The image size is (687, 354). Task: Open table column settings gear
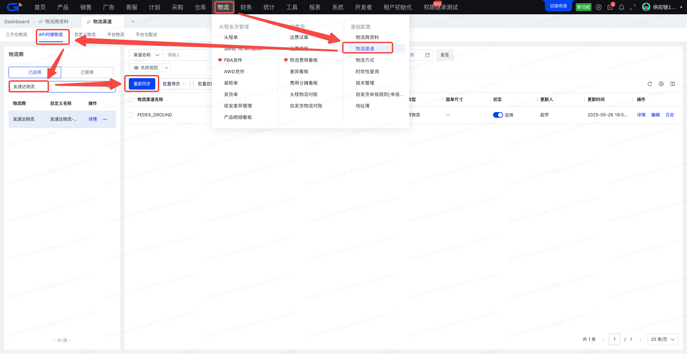tap(661, 84)
